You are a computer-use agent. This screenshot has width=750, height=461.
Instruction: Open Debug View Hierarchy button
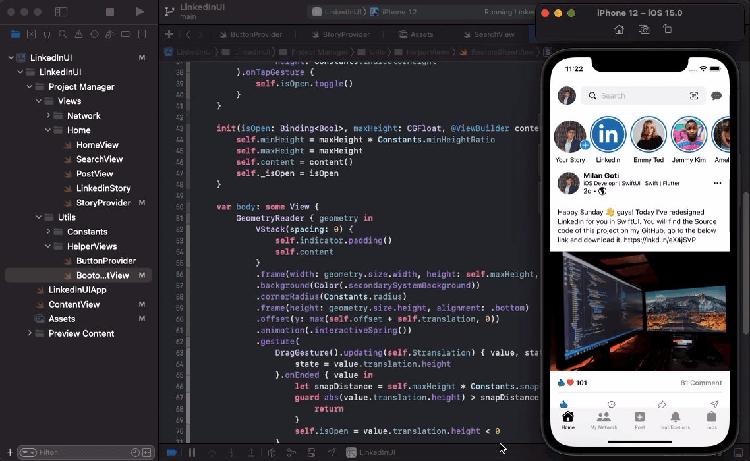click(x=272, y=452)
